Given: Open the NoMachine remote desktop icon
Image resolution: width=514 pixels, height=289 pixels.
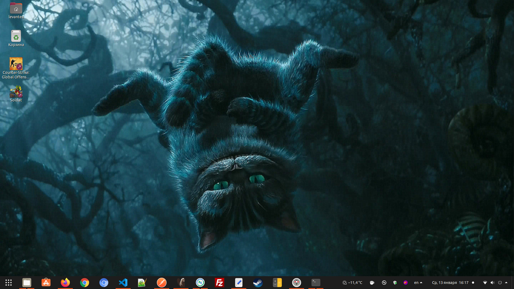Looking at the screenshot, I should [200, 283].
